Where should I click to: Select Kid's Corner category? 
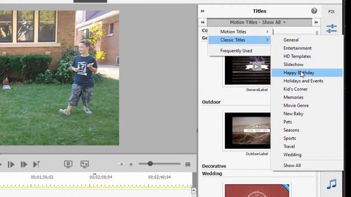coord(307,89)
